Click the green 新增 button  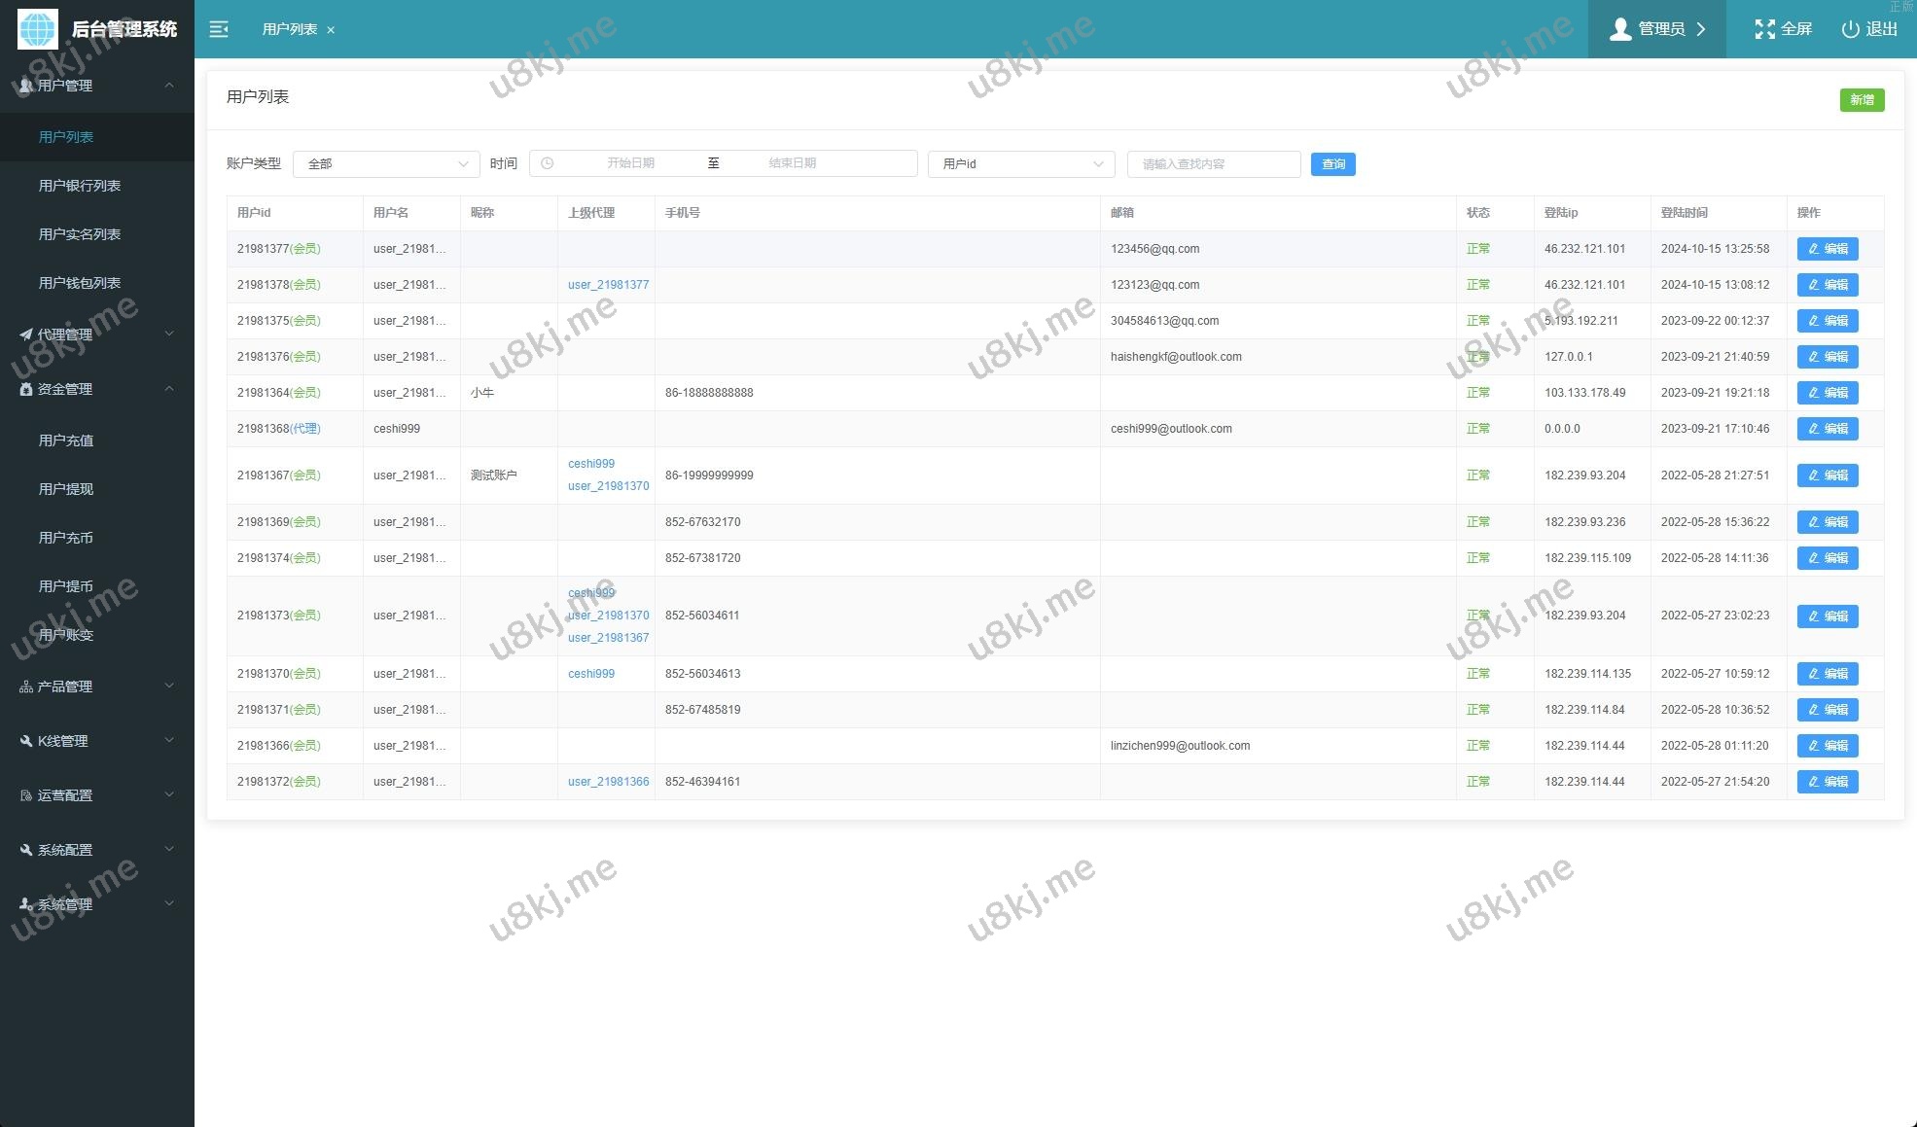click(1861, 100)
